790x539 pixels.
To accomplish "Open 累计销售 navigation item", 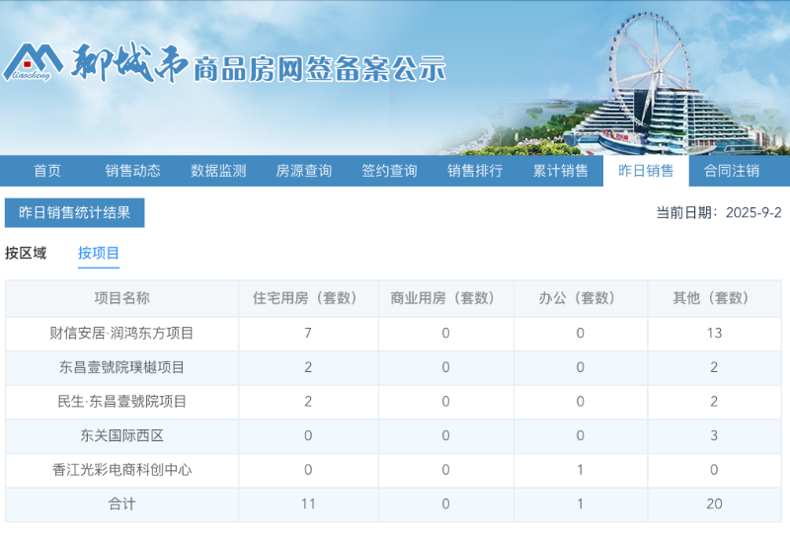I will pyautogui.click(x=561, y=171).
